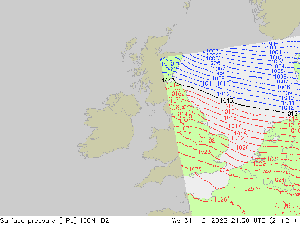Click the forecast offset text '(21+24)'
Screen dimensions: 300x232
[282, 221]
